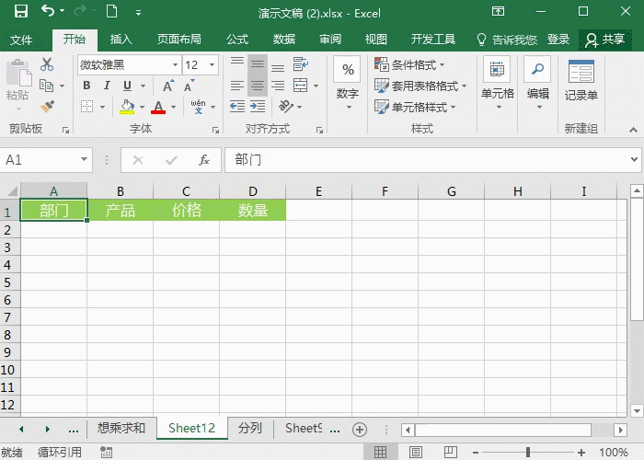Click the 共享 share button

click(x=605, y=40)
